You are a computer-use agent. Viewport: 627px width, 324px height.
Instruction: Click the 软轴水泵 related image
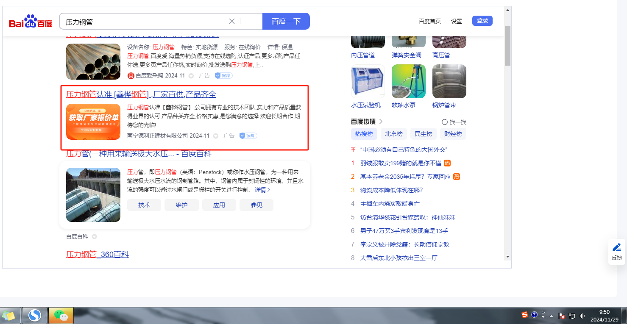[409, 81]
